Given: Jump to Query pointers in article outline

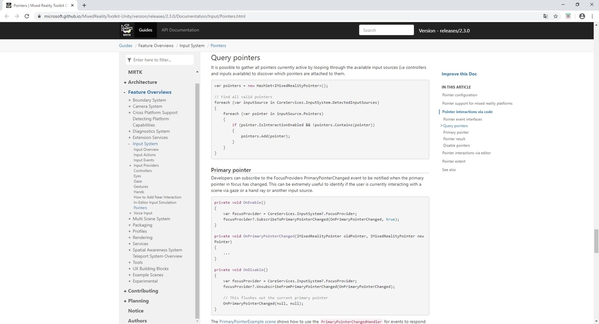Looking at the screenshot, I should click(x=455, y=126).
